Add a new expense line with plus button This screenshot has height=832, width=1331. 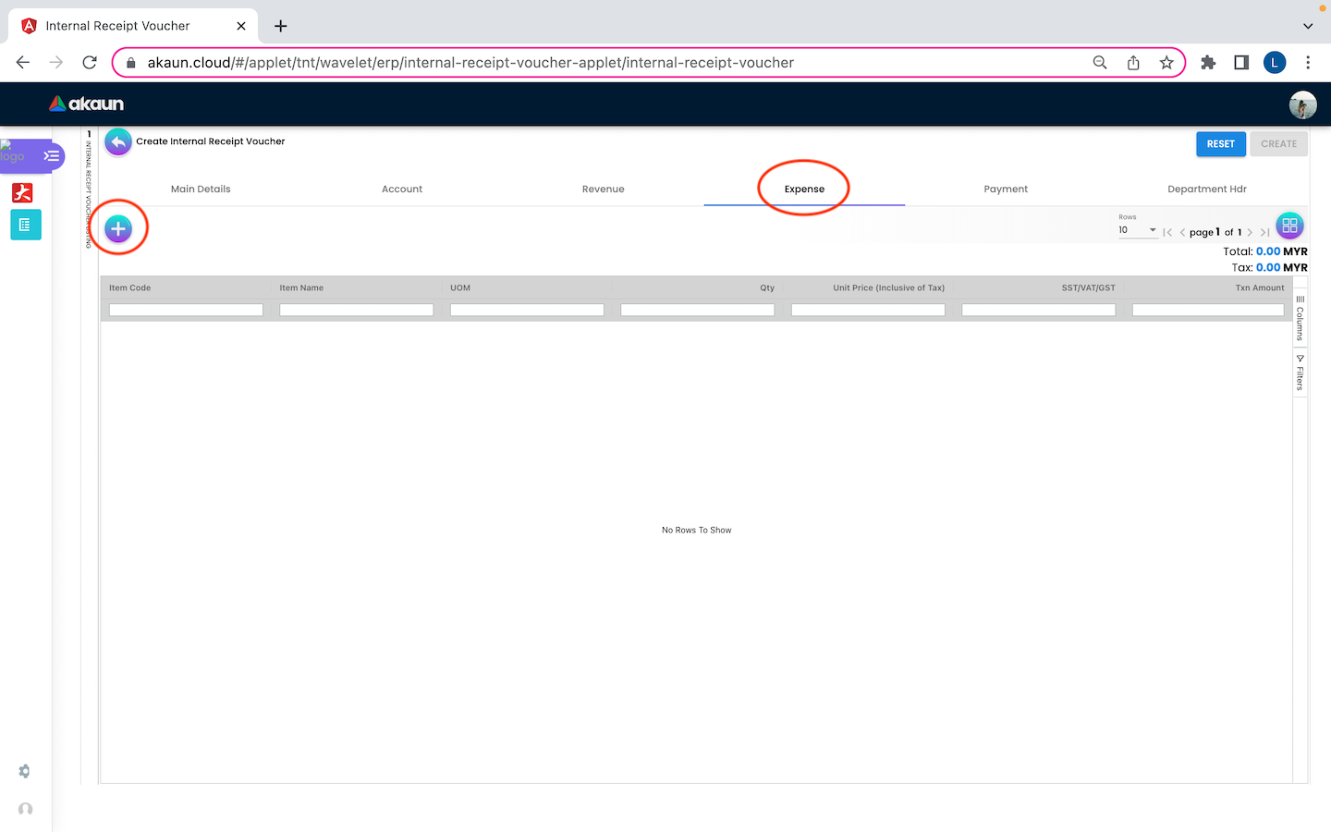click(118, 228)
